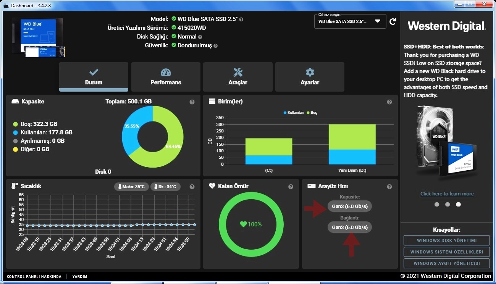Open the Model help tooltip icon
The width and height of the screenshot is (496, 284).
(241, 19)
